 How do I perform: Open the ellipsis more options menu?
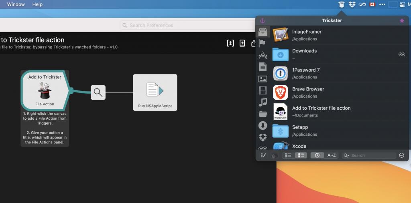402,155
